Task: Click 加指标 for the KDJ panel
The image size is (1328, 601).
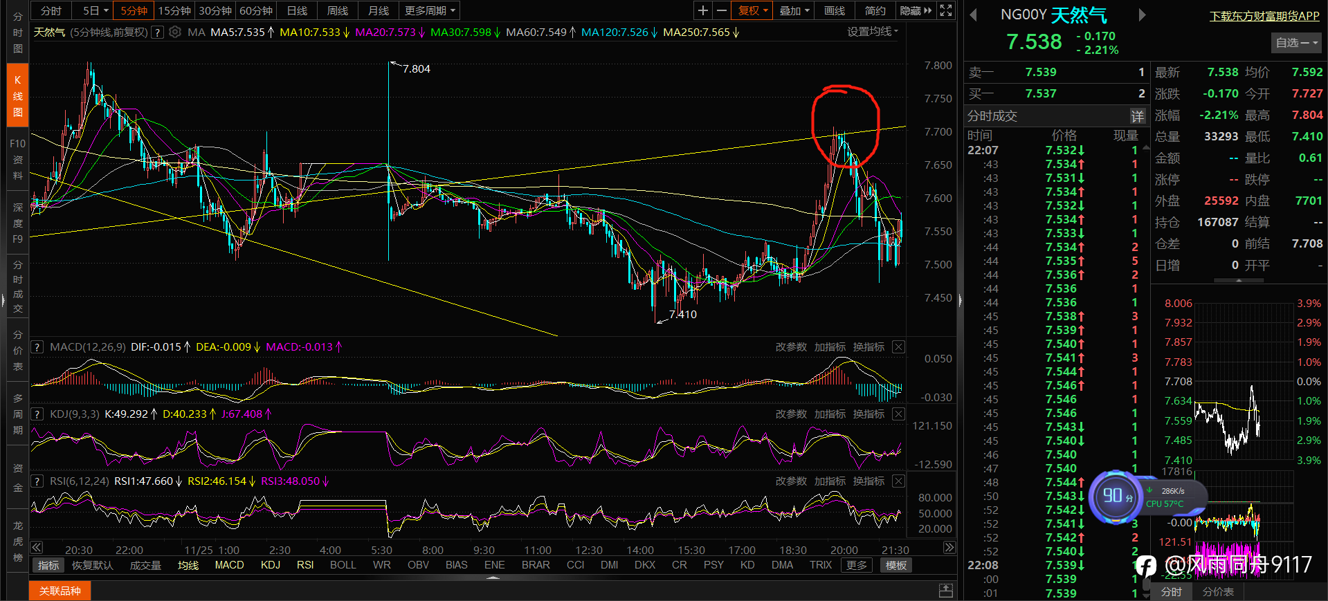Action: click(x=830, y=414)
